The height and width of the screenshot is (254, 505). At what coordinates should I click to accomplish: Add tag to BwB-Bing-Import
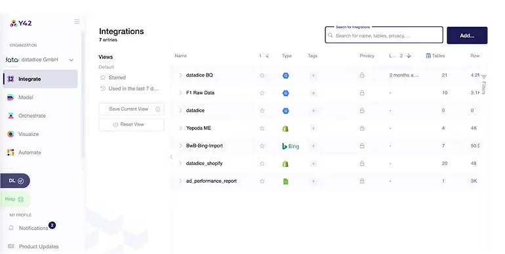point(313,146)
